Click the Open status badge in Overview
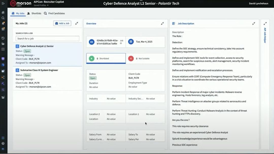Image resolution: width=274 pixels, height=154 pixels. coord(93,78)
